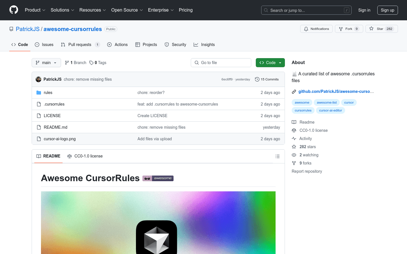Open the cursor-ai-logo.png file

60,139
